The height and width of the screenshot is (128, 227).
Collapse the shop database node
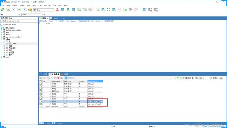[x=2, y=39]
